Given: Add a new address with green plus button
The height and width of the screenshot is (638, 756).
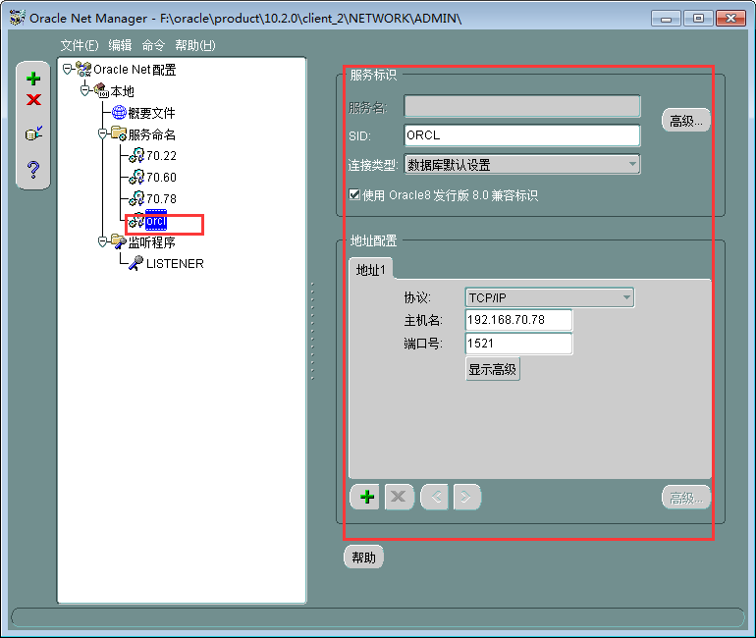Looking at the screenshot, I should [x=364, y=497].
